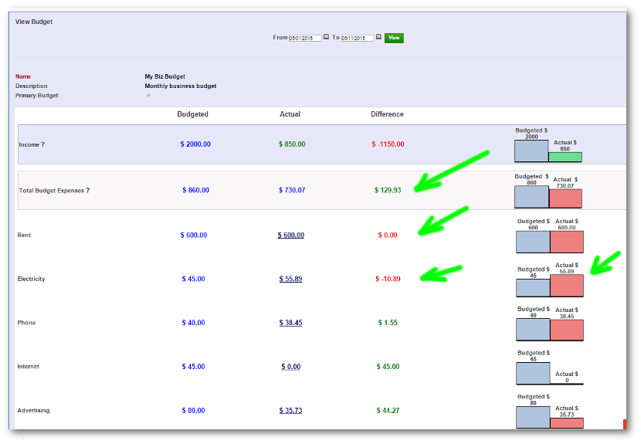This screenshot has width=641, height=444.
Task: Open the Rent actual amount 600.00 link
Action: pos(291,236)
